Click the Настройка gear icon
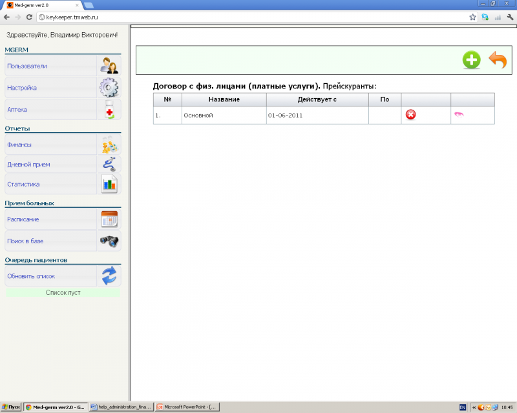This screenshot has height=413, width=517. pos(109,88)
